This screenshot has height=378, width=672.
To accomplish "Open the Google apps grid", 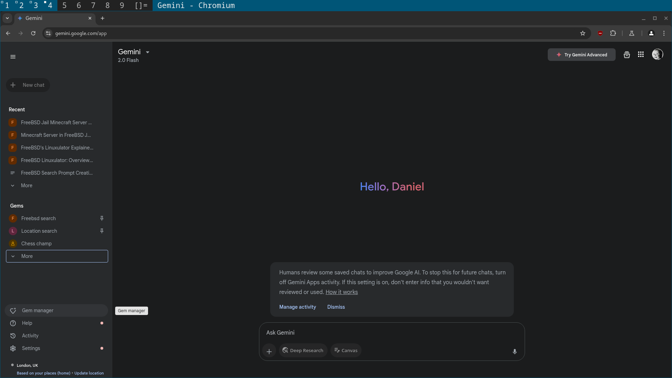I will tap(641, 55).
